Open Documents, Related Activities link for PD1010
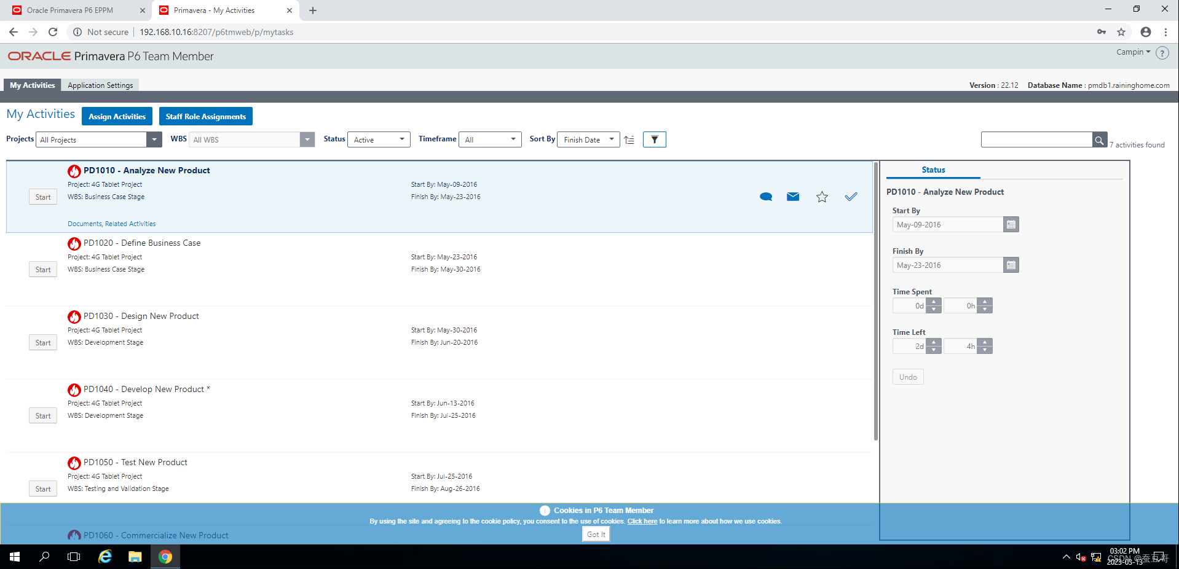This screenshot has width=1179, height=569. (x=111, y=224)
